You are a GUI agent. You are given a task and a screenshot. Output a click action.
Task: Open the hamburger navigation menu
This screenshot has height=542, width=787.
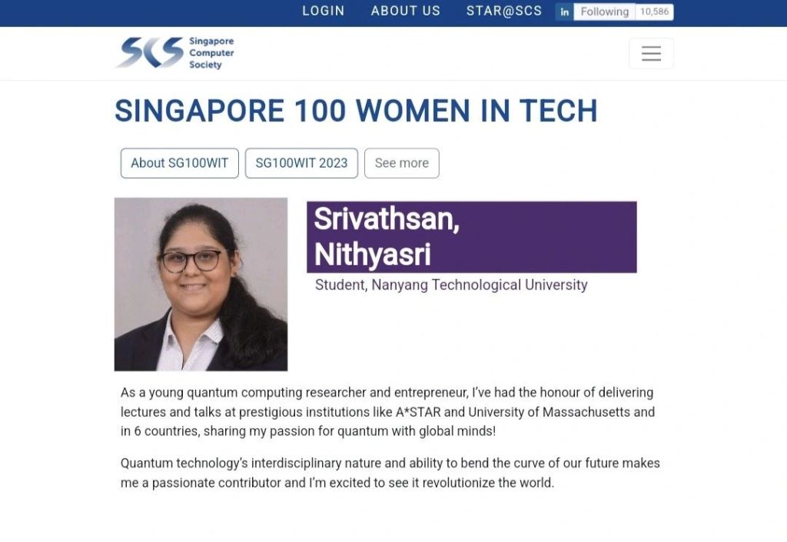coord(651,53)
